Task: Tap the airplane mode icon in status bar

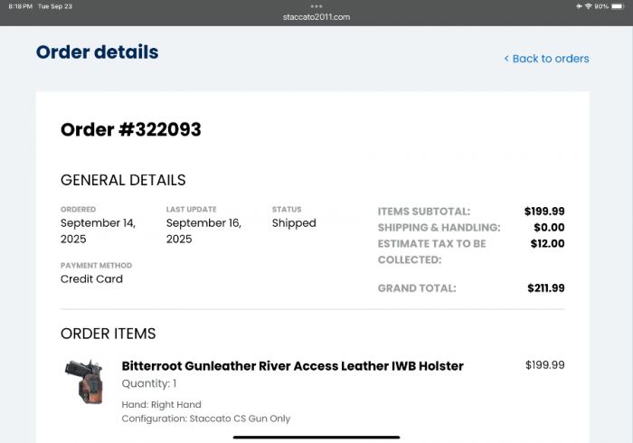Action: click(579, 6)
